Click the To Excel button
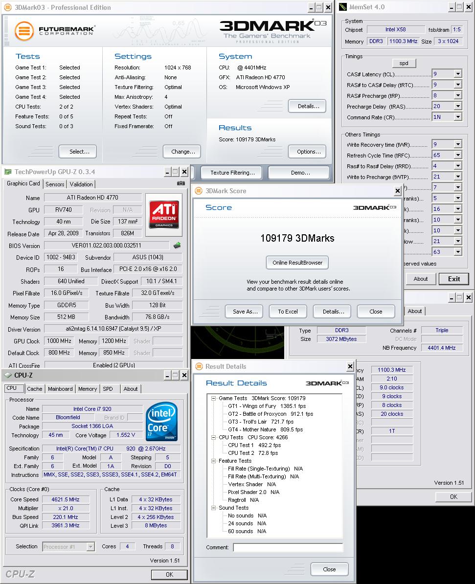The image size is (475, 584). [x=288, y=312]
